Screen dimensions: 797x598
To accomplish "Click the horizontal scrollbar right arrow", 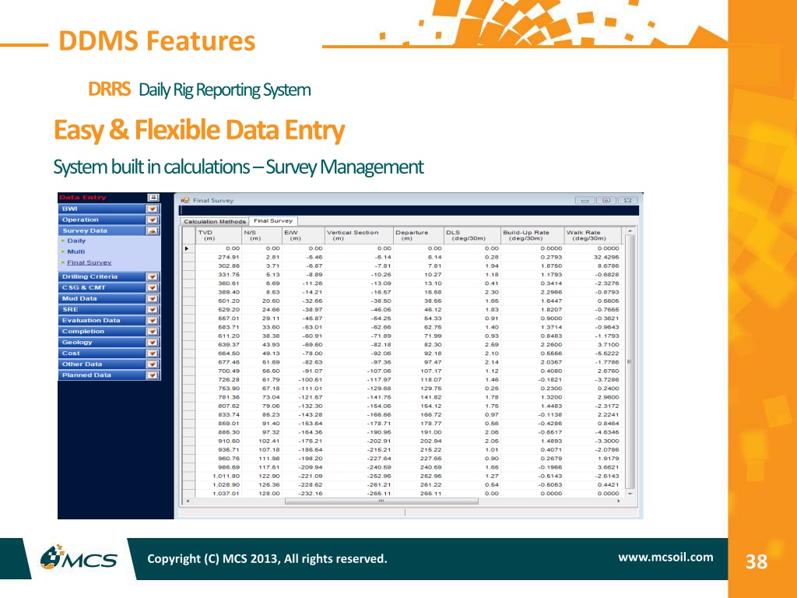I will click(619, 501).
